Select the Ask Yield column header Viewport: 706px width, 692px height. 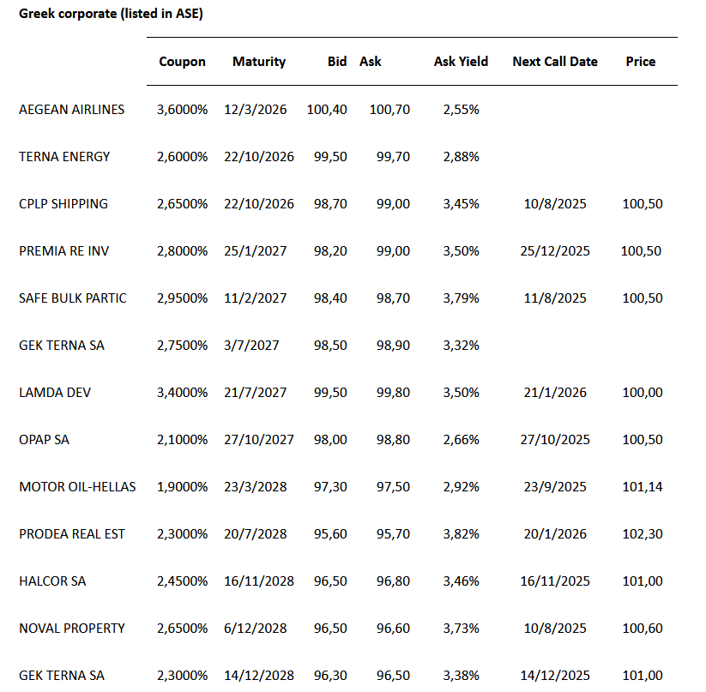(x=461, y=62)
